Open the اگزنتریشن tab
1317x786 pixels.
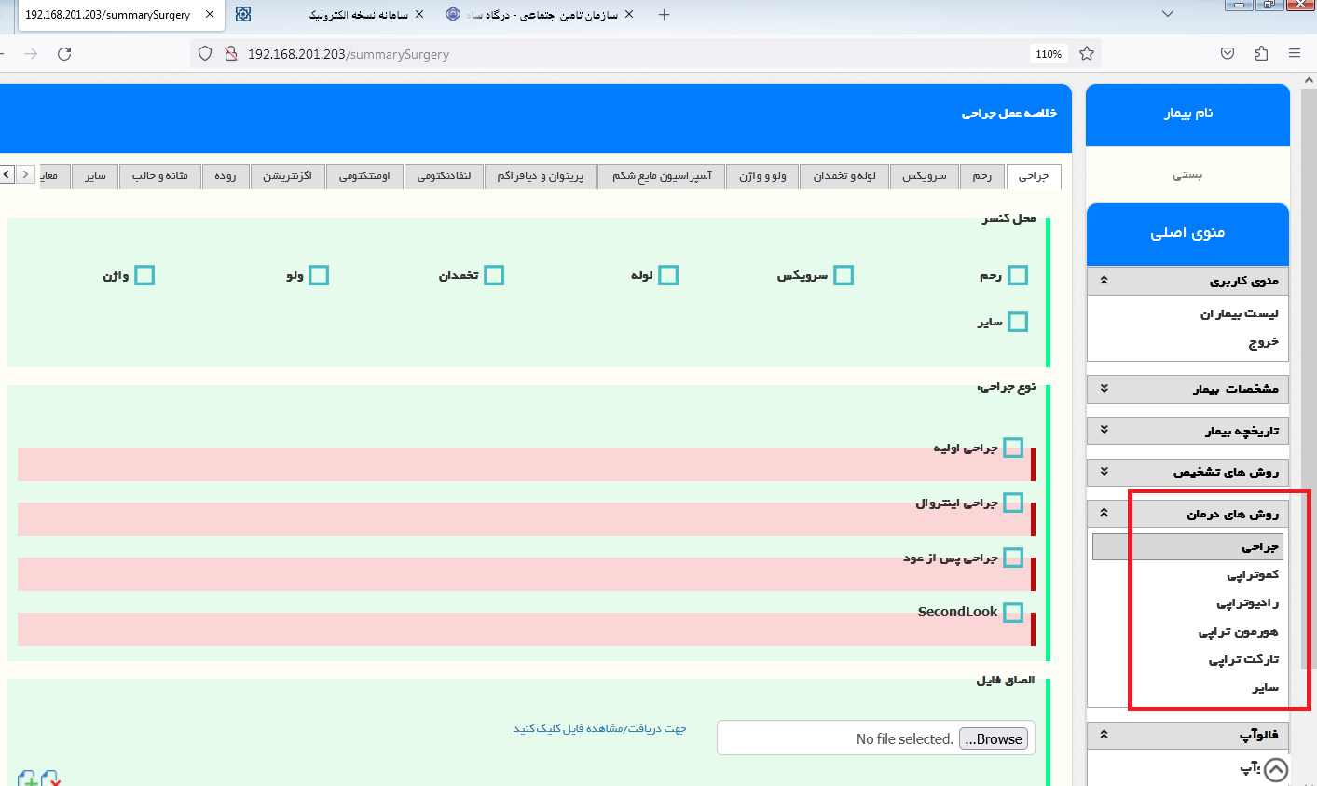287,176
